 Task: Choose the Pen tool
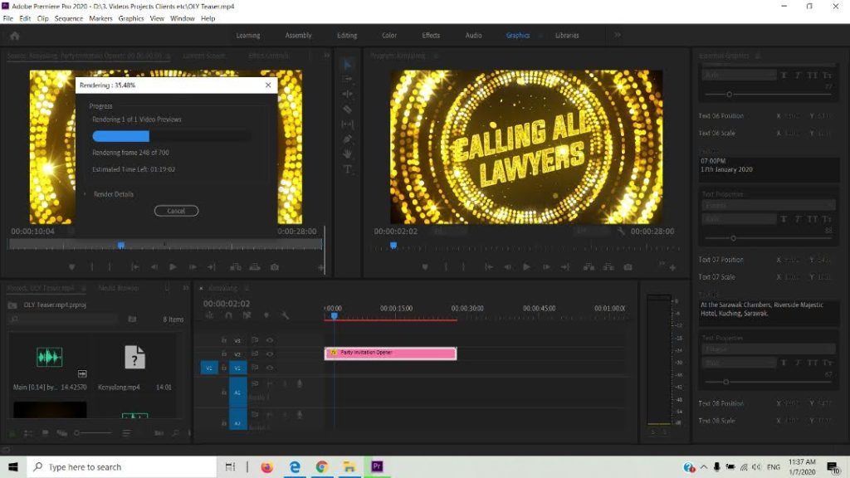tap(348, 139)
